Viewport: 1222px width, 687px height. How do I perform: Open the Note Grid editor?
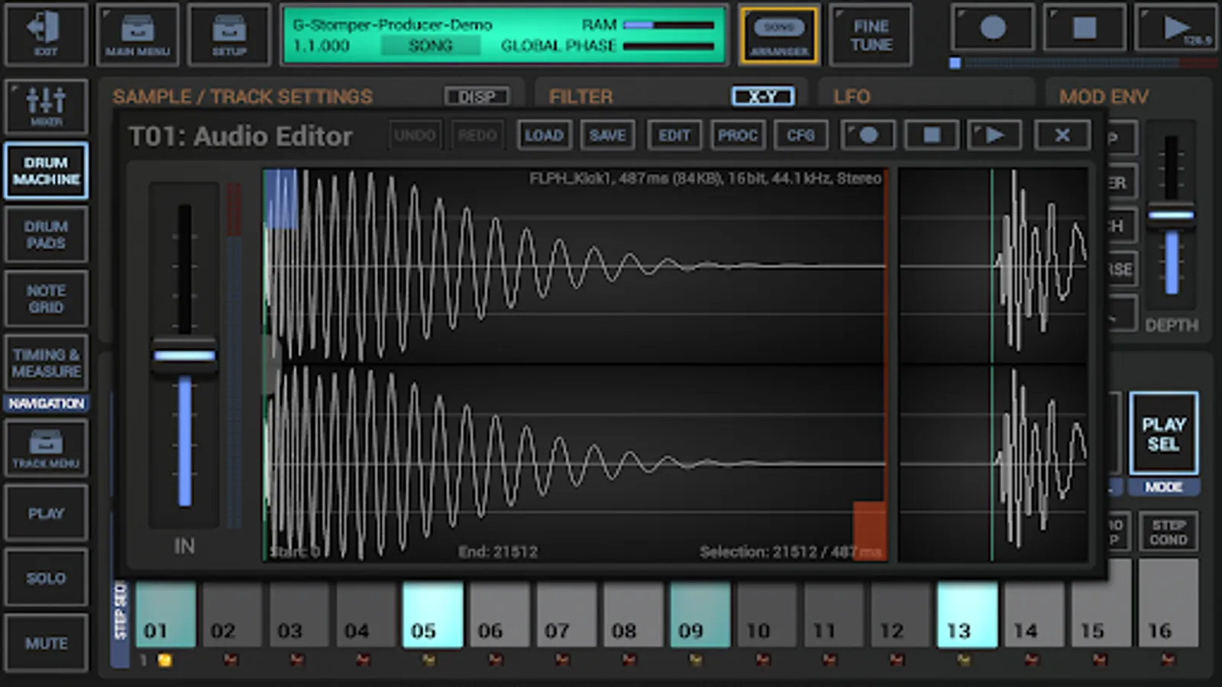pos(47,298)
